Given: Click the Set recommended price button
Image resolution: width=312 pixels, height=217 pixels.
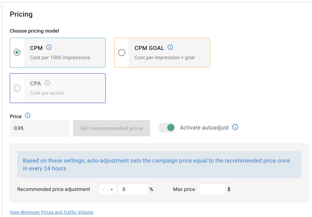Looking at the screenshot, I should coord(112,128).
